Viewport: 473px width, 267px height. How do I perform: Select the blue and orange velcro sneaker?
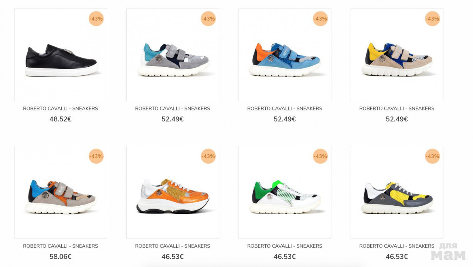285,60
